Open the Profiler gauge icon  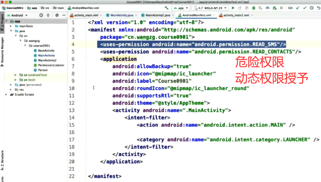click(267, 8)
